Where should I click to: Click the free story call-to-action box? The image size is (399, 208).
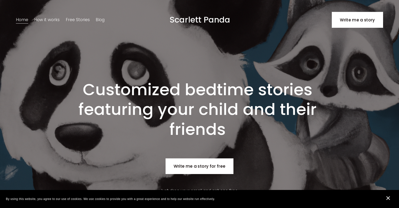coord(199,166)
